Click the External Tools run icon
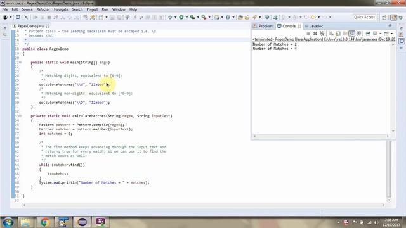The height and width of the screenshot is (228, 406). coord(204,17)
